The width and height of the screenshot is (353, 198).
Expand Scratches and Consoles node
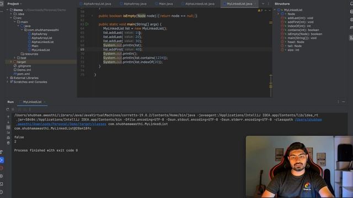7,82
